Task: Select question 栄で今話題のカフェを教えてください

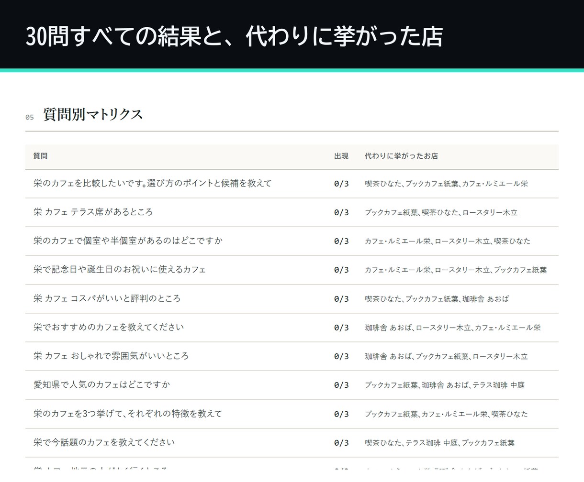Action: click(x=104, y=442)
